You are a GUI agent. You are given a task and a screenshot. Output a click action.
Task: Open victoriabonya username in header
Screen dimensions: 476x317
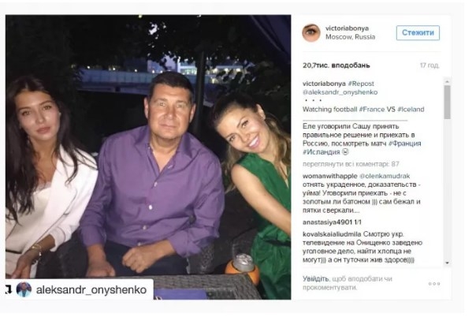[347, 28]
